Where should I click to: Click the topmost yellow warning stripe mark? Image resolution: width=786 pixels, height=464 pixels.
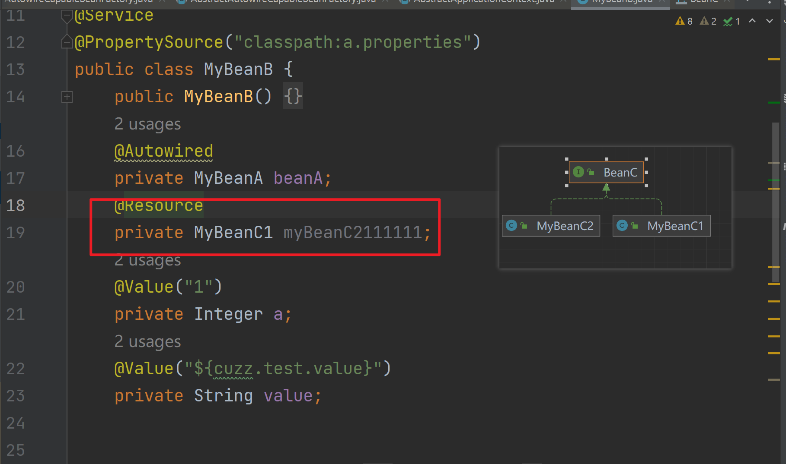click(774, 59)
